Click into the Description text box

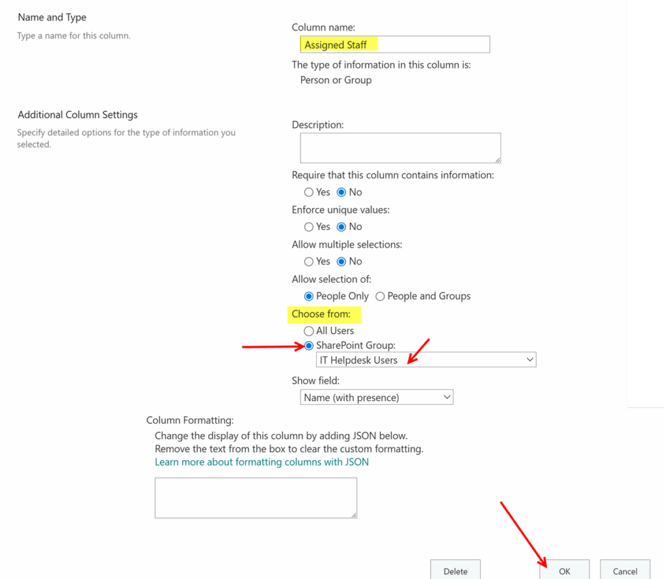click(x=399, y=148)
